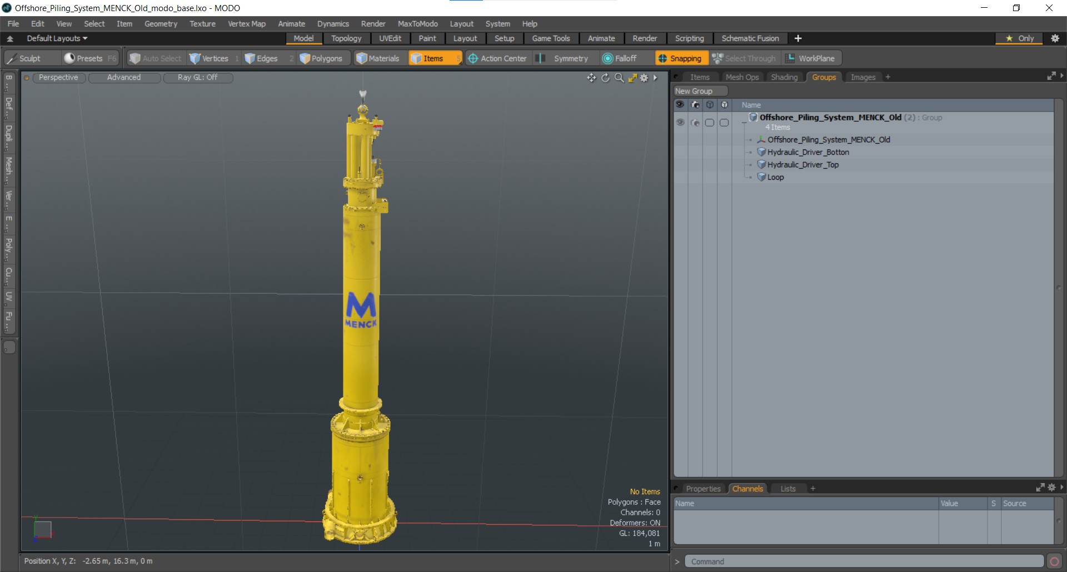
Task: Switch to the Topology layout tab
Action: click(346, 38)
